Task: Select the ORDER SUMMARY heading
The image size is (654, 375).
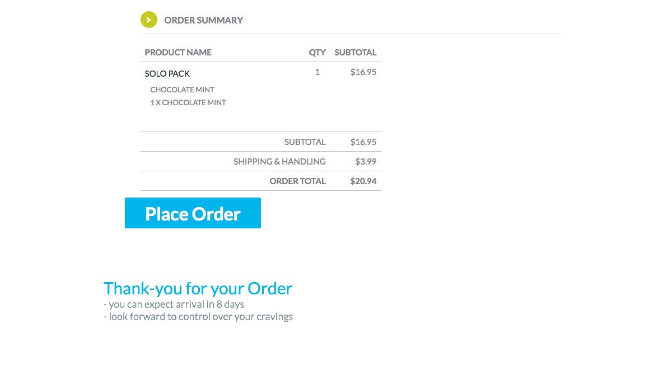Action: 203,20
